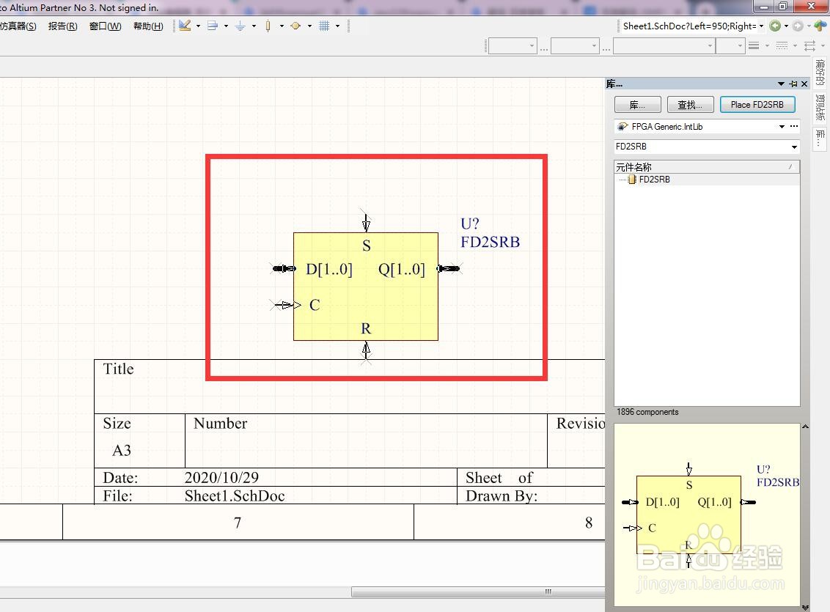Click the 库... button in Libraries panel
Image resolution: width=830 pixels, height=612 pixels.
pyautogui.click(x=637, y=105)
